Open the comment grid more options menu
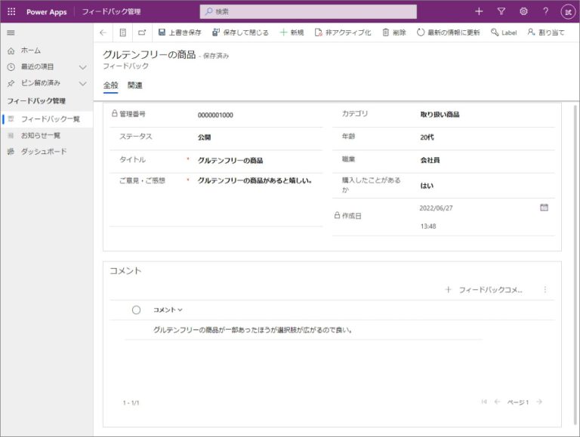 tap(545, 290)
